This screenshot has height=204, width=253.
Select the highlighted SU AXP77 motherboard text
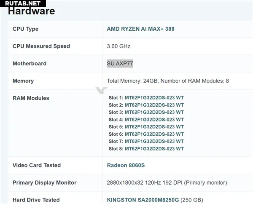(x=120, y=64)
